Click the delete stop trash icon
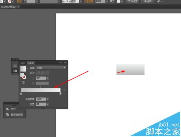Image resolution: width=181 pixels, height=137 pixels. [64, 90]
